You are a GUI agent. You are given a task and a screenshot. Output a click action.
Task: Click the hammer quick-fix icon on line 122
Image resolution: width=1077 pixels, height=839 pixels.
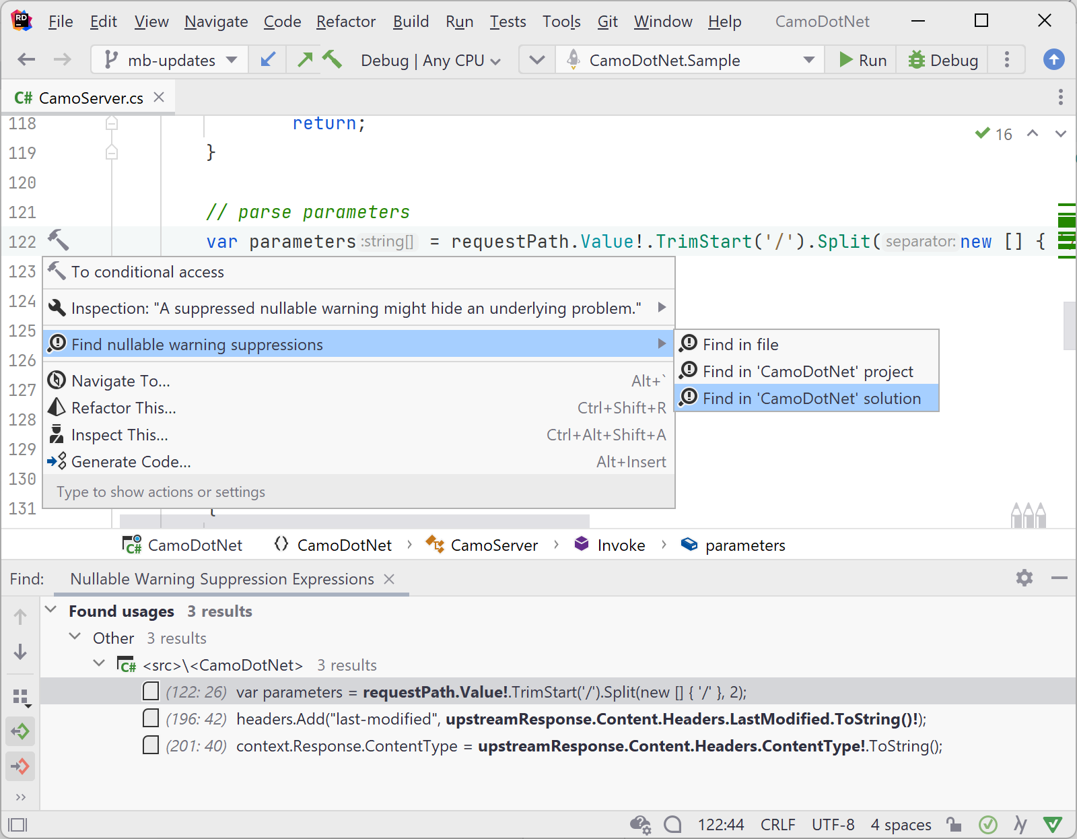[x=59, y=241]
